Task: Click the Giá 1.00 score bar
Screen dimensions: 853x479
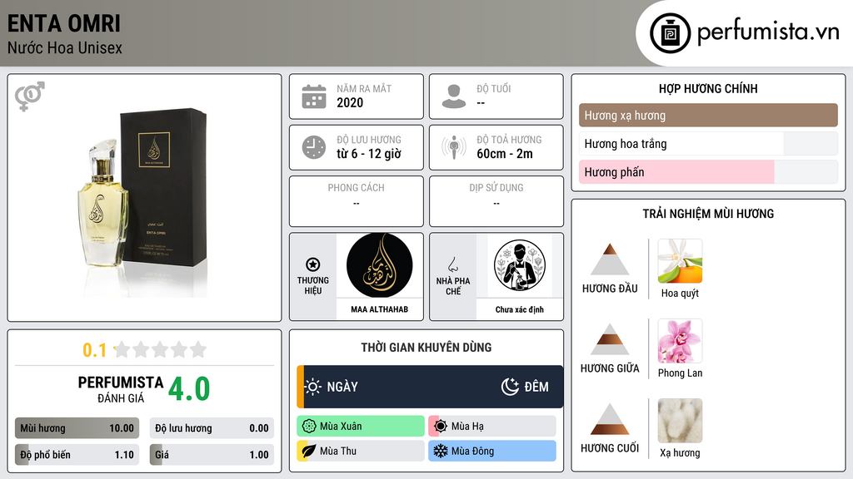Action: pos(212,455)
